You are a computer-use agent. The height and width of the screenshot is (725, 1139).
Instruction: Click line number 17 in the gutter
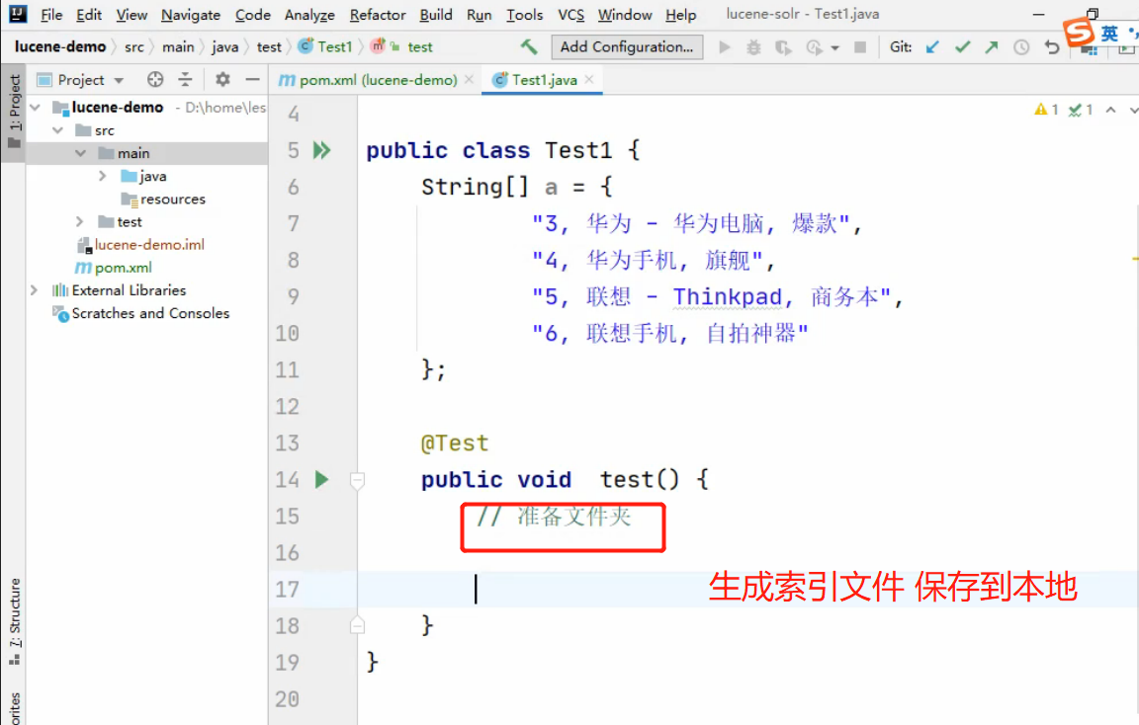coord(287,590)
